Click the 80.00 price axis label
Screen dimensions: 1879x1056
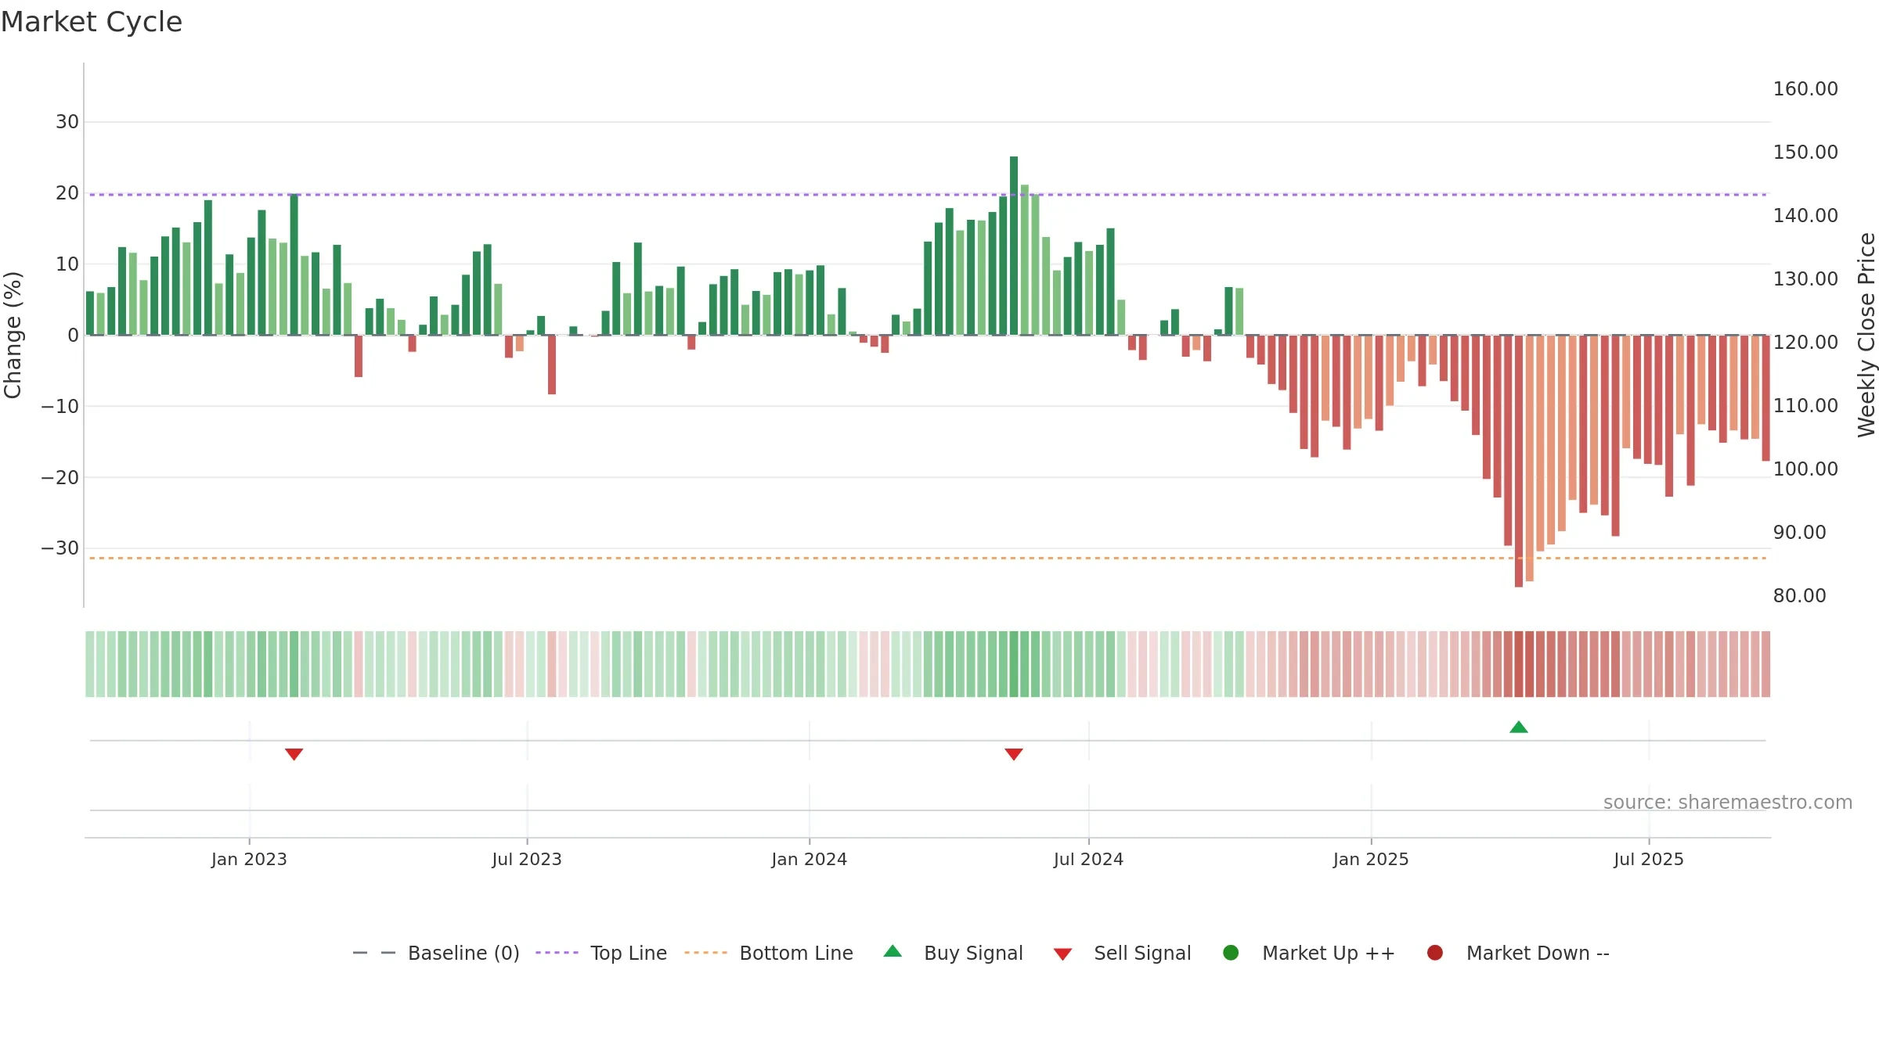tap(1800, 595)
